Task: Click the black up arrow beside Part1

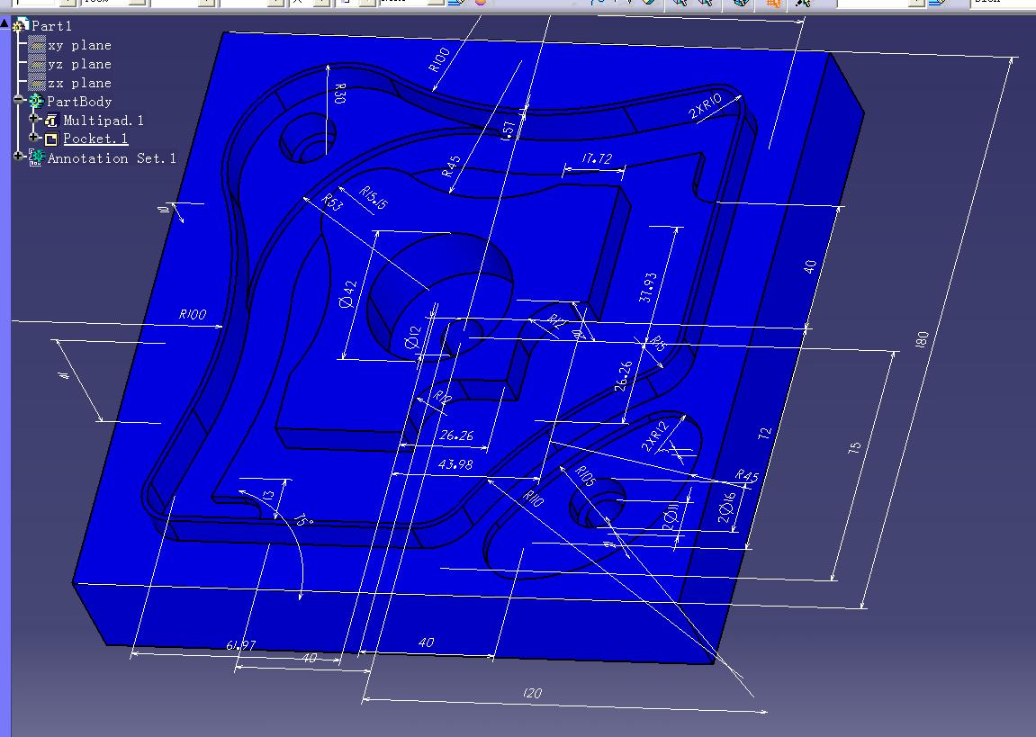Action: pos(5,24)
